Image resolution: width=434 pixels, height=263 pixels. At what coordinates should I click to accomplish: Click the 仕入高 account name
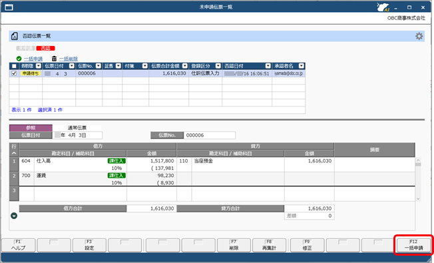(43, 161)
